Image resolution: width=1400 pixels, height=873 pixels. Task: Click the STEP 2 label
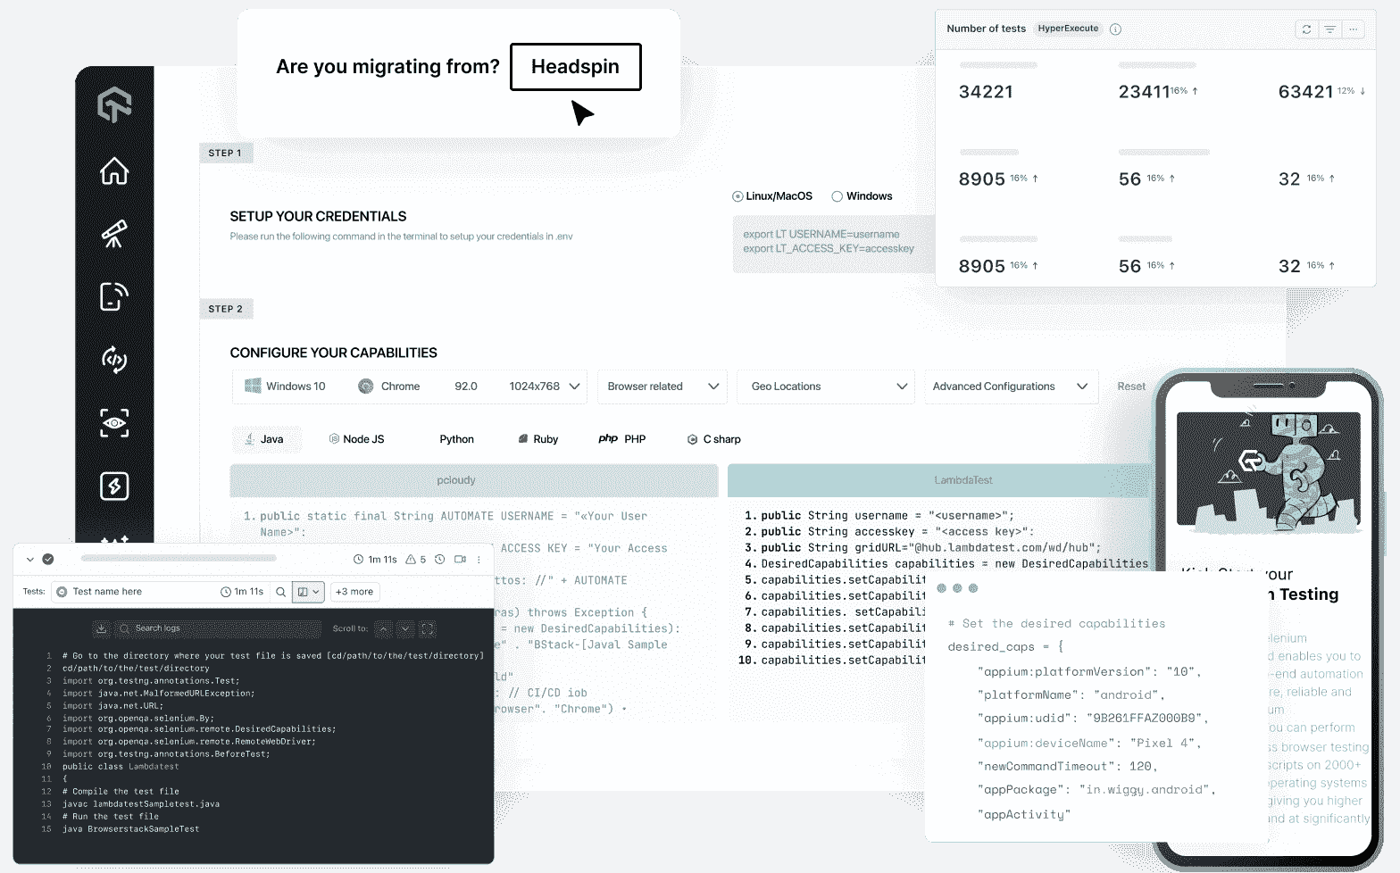pos(226,309)
